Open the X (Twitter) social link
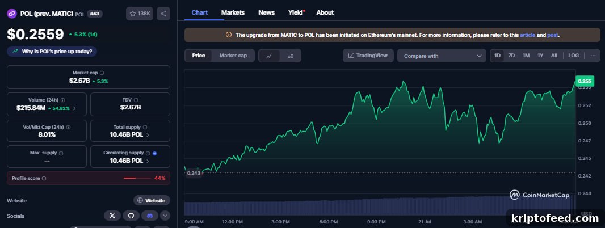The height and width of the screenshot is (228, 605). pos(112,216)
